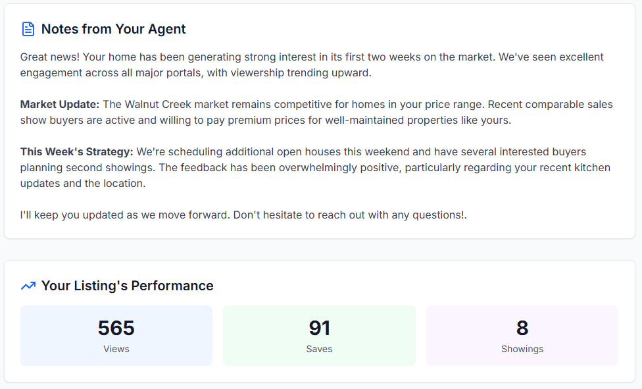Open the 565 Views stat card
The height and width of the screenshot is (389, 642).
116,336
